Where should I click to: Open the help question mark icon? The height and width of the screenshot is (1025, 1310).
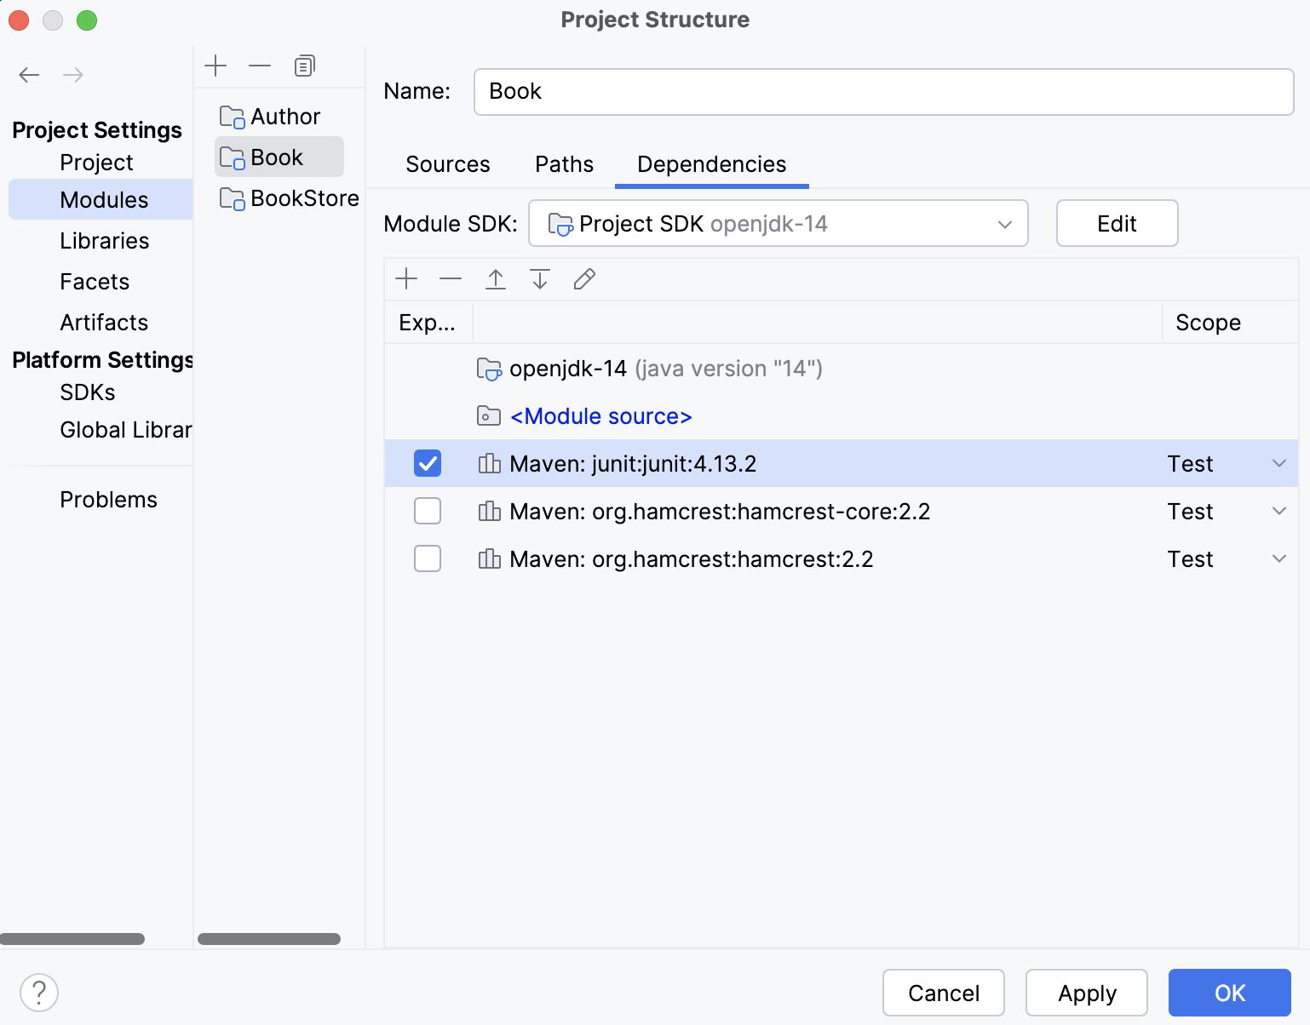point(37,992)
